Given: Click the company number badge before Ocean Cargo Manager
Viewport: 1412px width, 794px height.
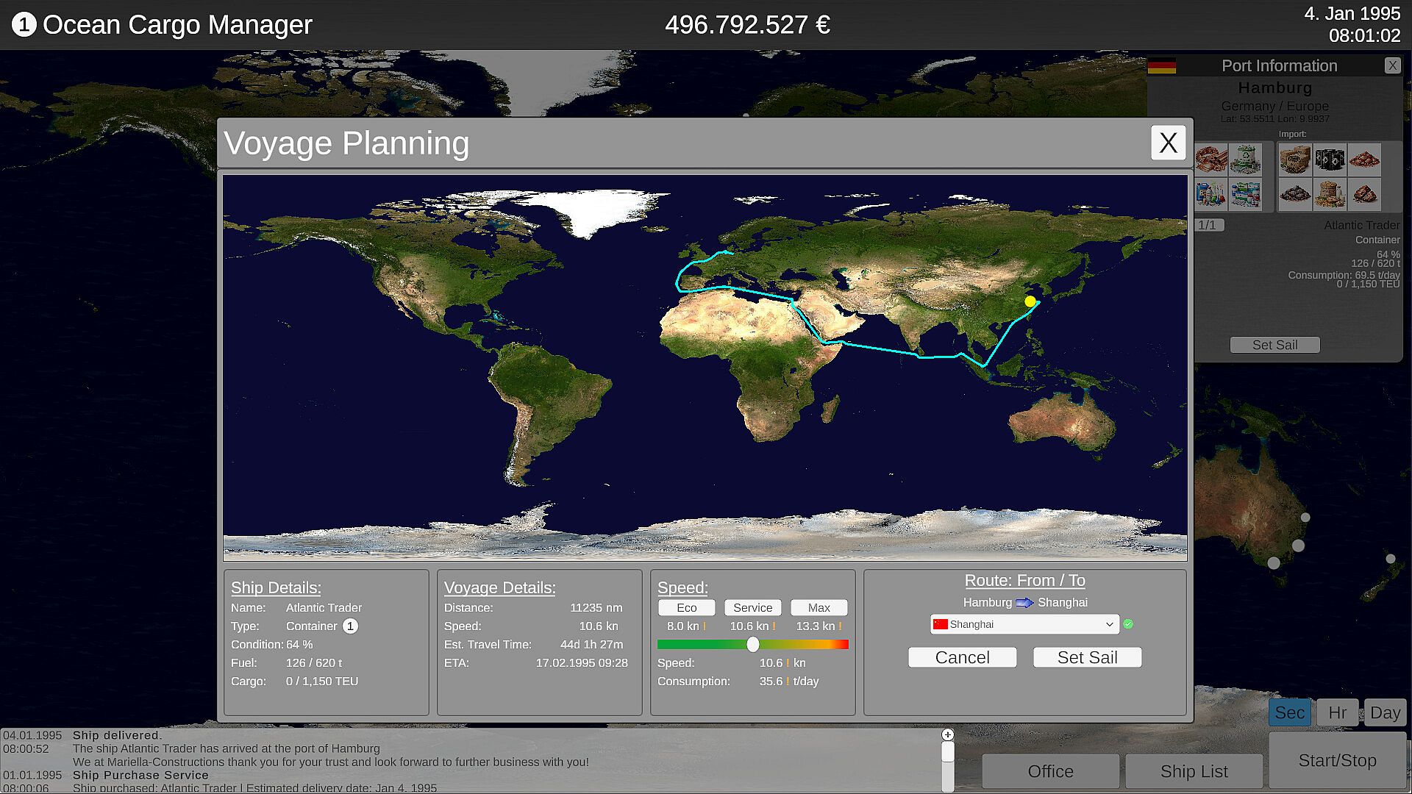Looking at the screenshot, I should pyautogui.click(x=24, y=25).
